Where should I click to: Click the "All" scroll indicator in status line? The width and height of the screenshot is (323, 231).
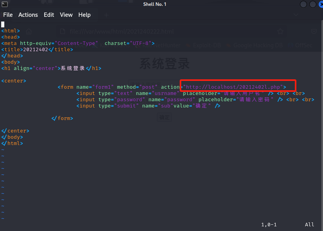click(309, 225)
